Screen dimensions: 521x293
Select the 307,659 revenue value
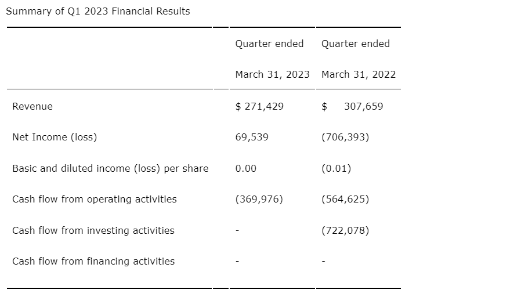pos(363,106)
